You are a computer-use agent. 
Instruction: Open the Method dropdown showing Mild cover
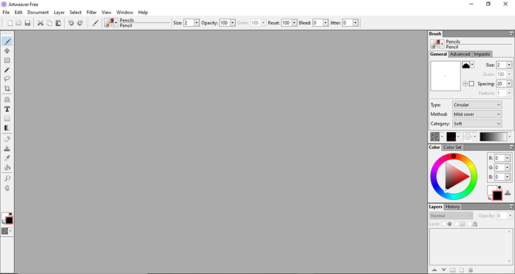(x=476, y=114)
